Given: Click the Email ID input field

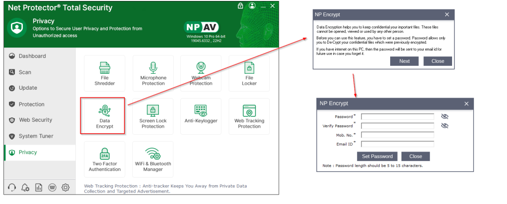Looking at the screenshot, I should 398,144.
